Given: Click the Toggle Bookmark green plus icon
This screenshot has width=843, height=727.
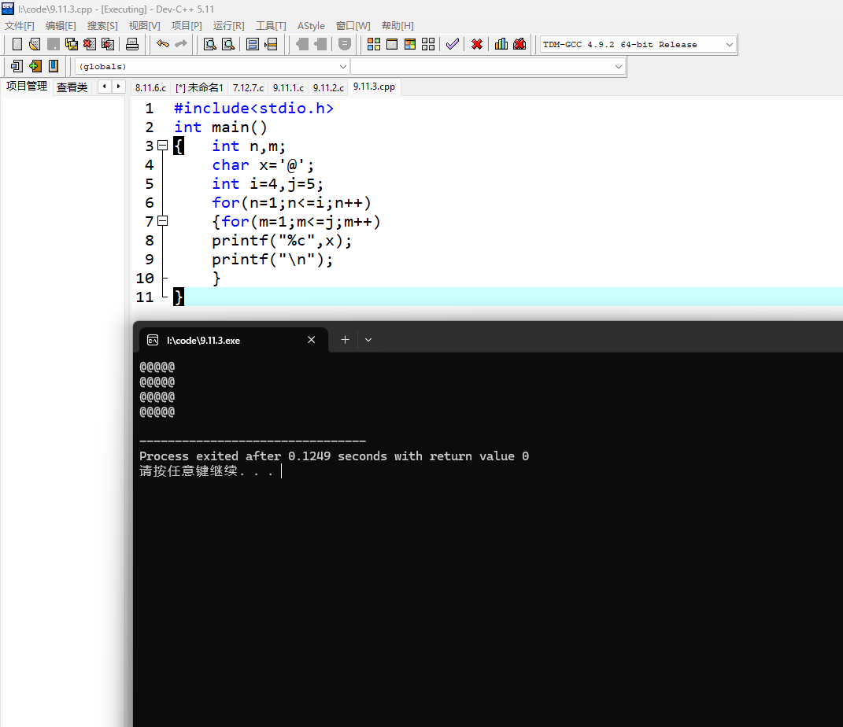Looking at the screenshot, I should pyautogui.click(x=35, y=66).
